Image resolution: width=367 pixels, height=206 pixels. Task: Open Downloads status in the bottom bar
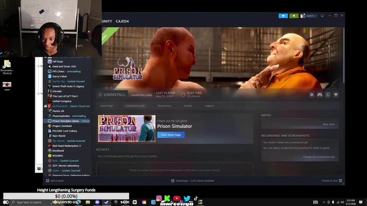click(x=192, y=181)
